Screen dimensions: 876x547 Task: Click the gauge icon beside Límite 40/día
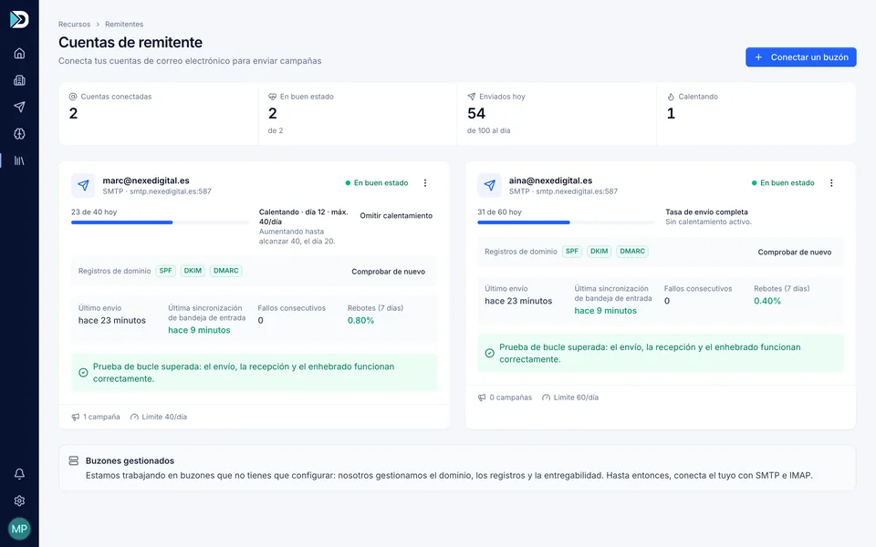coord(134,417)
